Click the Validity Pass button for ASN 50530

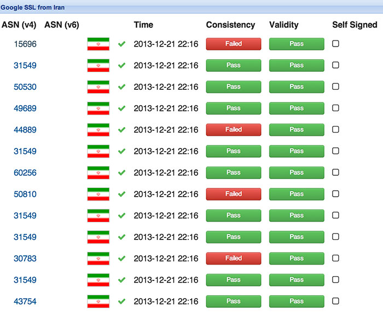[x=297, y=87]
